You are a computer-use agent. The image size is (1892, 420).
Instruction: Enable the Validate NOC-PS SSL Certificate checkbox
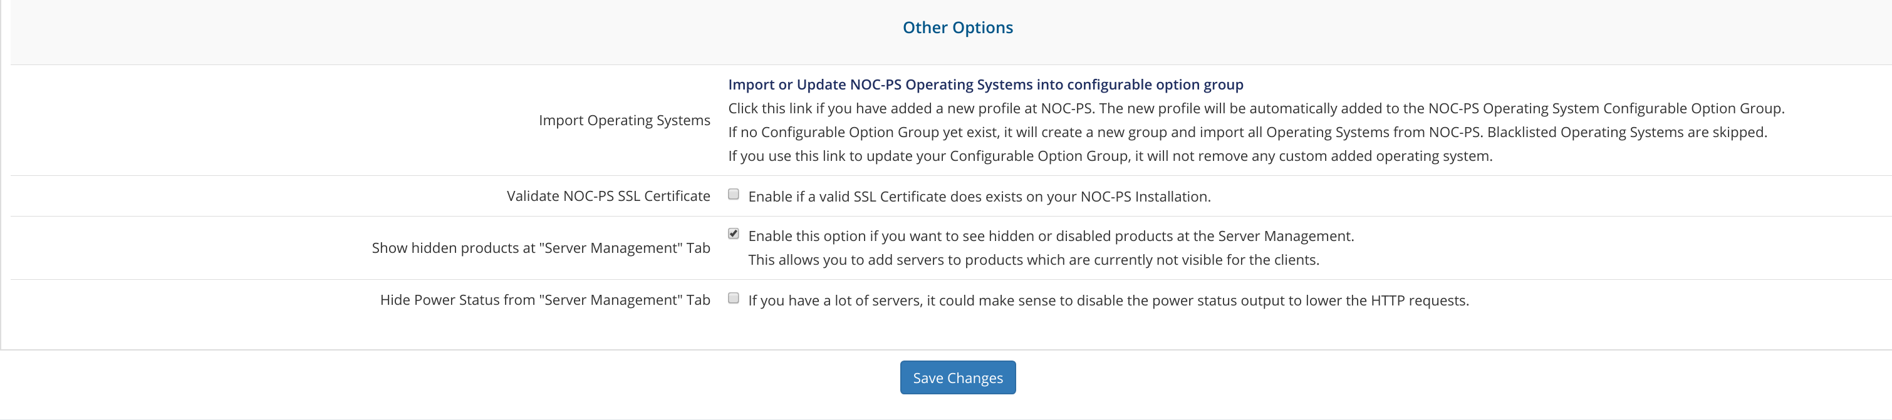click(x=733, y=195)
